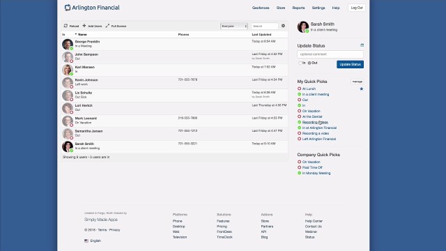Open the Partners footer link
Image resolution: width=446 pixels, height=251 pixels.
click(x=267, y=227)
